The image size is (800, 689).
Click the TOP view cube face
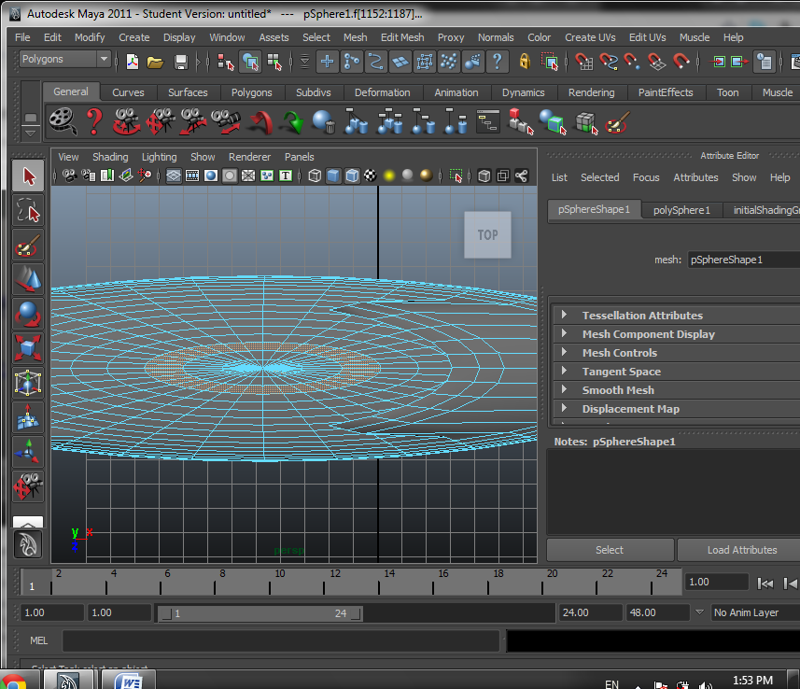click(x=488, y=234)
